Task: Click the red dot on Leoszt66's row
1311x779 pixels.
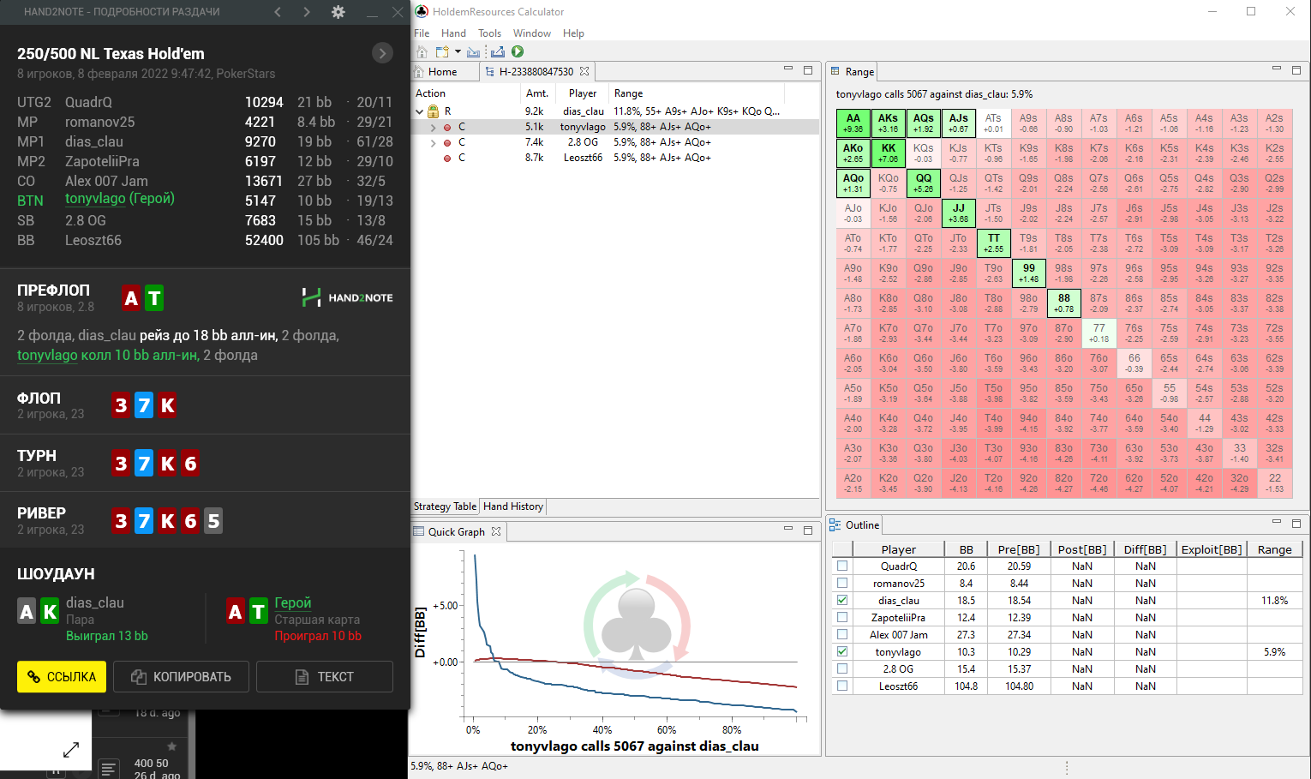Action: 446,158
